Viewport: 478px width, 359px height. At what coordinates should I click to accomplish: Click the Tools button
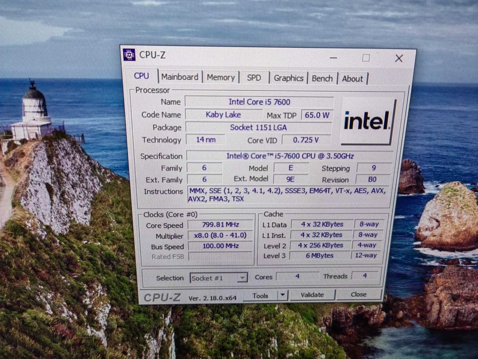[260, 295]
